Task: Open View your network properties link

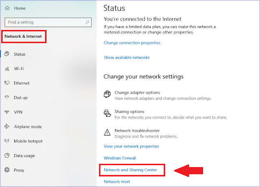Action: click(131, 146)
